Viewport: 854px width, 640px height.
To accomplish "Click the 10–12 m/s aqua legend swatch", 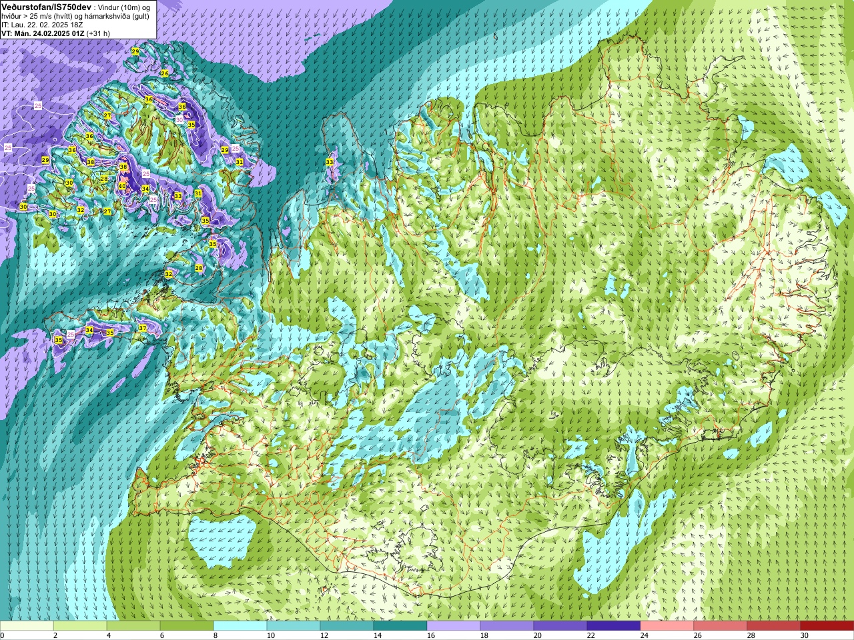I will (x=294, y=626).
